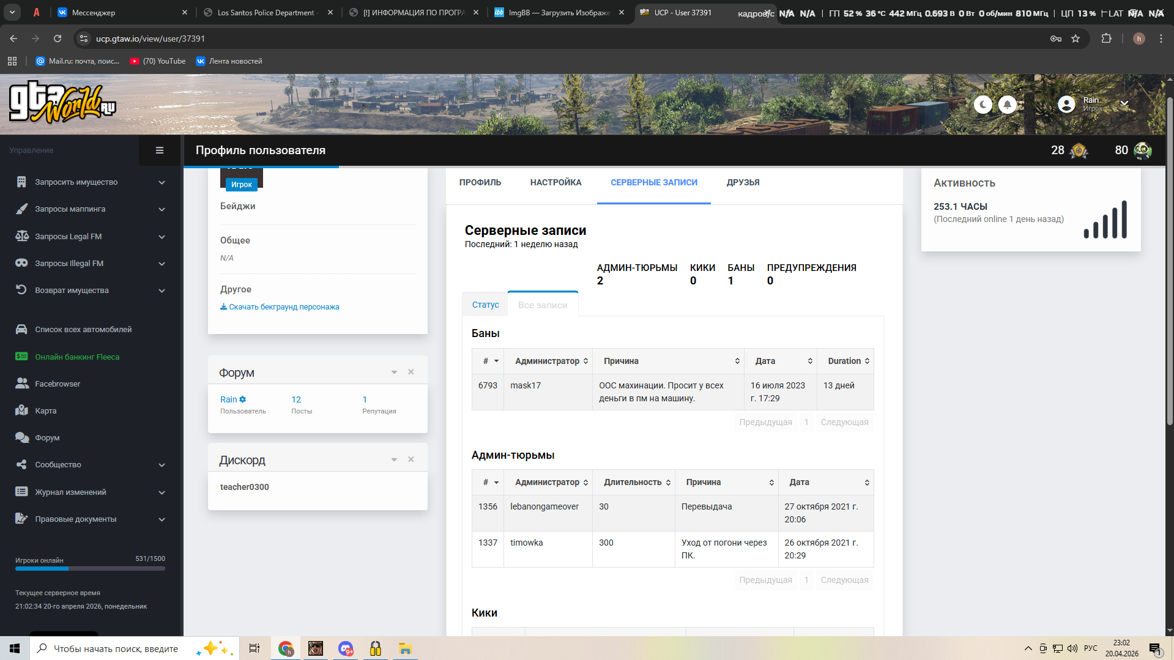Switch to НАСТРОЙКА tab
1174x660 pixels.
click(555, 182)
